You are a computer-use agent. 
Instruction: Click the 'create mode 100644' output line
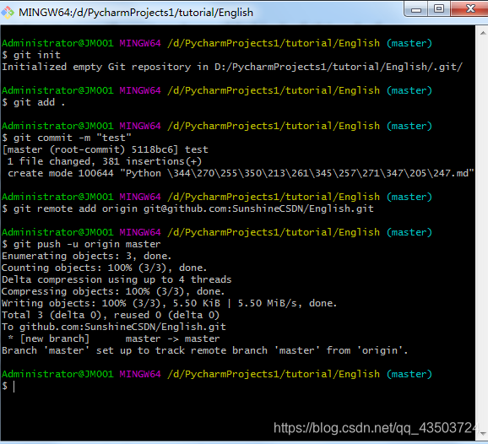coord(241,173)
